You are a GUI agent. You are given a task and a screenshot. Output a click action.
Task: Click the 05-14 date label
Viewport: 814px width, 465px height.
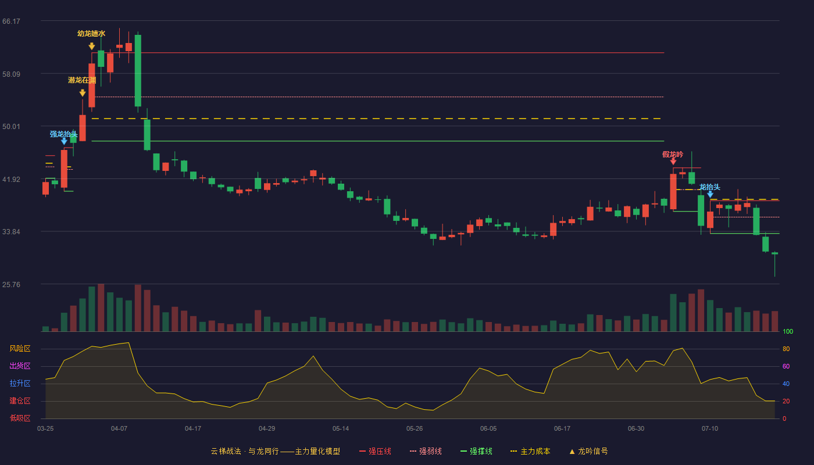[341, 428]
